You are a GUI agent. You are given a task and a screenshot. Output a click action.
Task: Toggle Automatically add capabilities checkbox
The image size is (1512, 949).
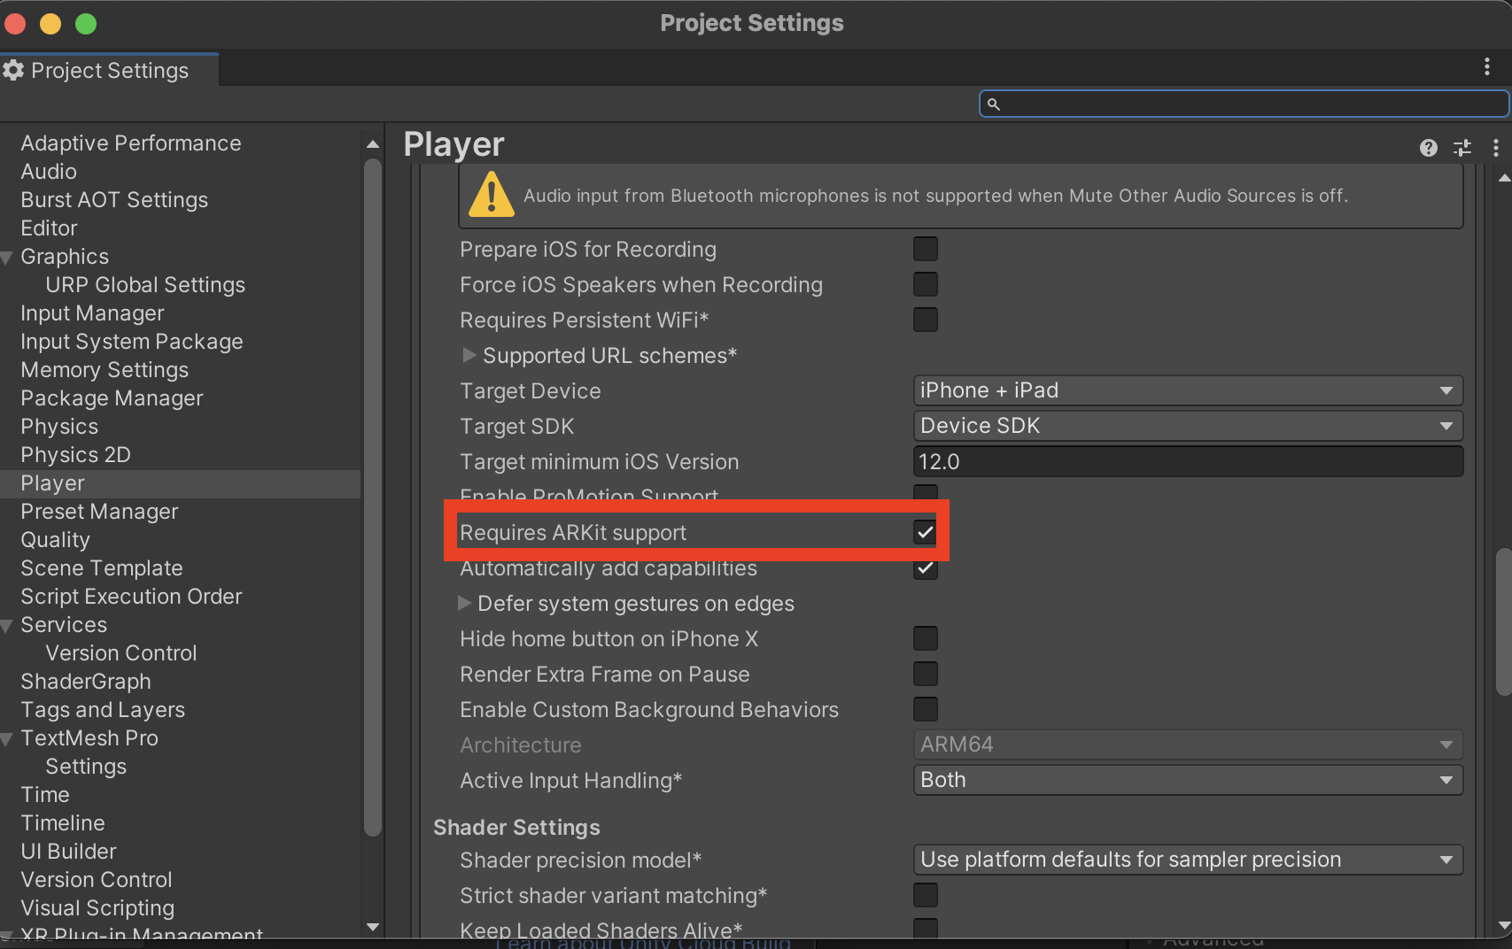[926, 567]
